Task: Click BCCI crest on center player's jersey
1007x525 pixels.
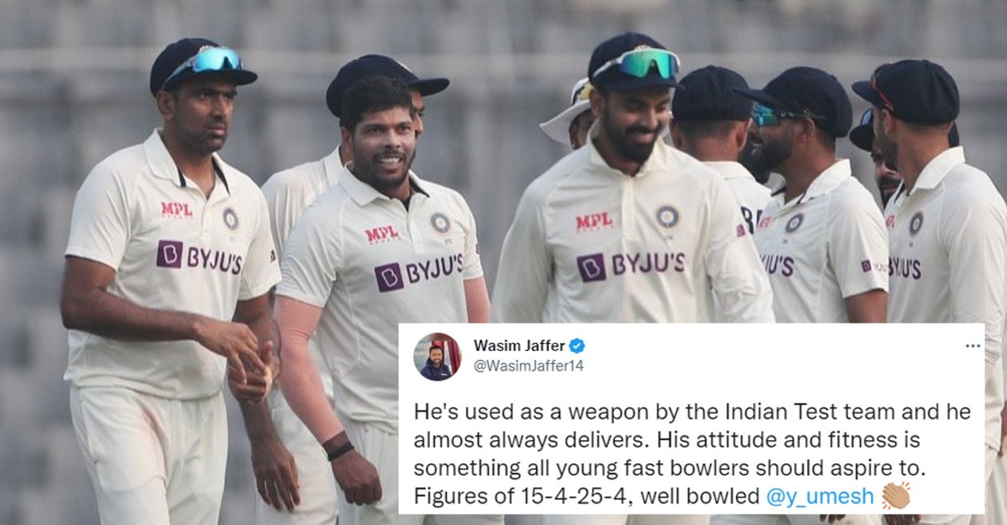Action: click(667, 217)
